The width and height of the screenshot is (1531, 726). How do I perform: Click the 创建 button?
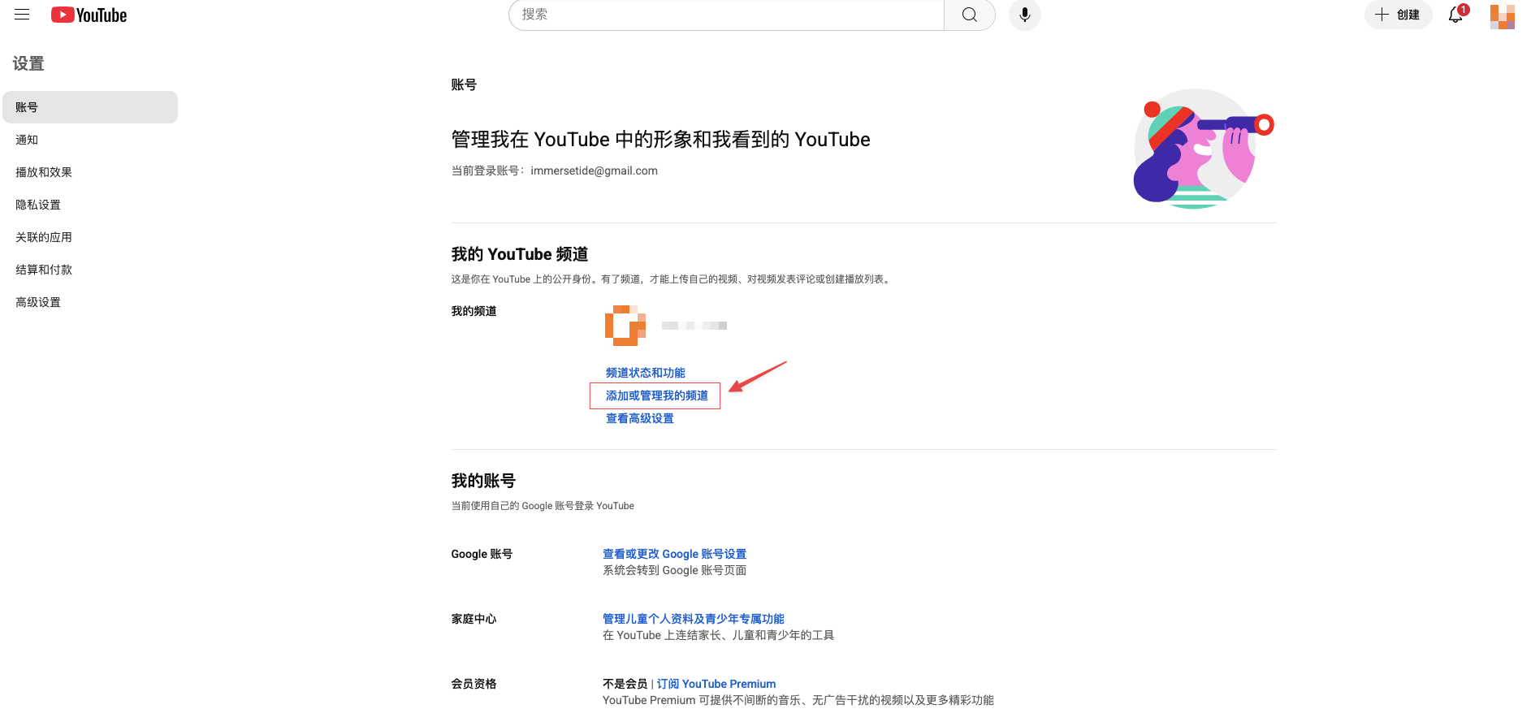[x=1398, y=15]
